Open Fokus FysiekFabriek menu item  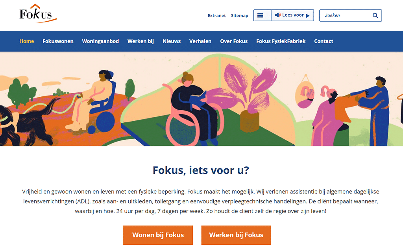point(281,41)
